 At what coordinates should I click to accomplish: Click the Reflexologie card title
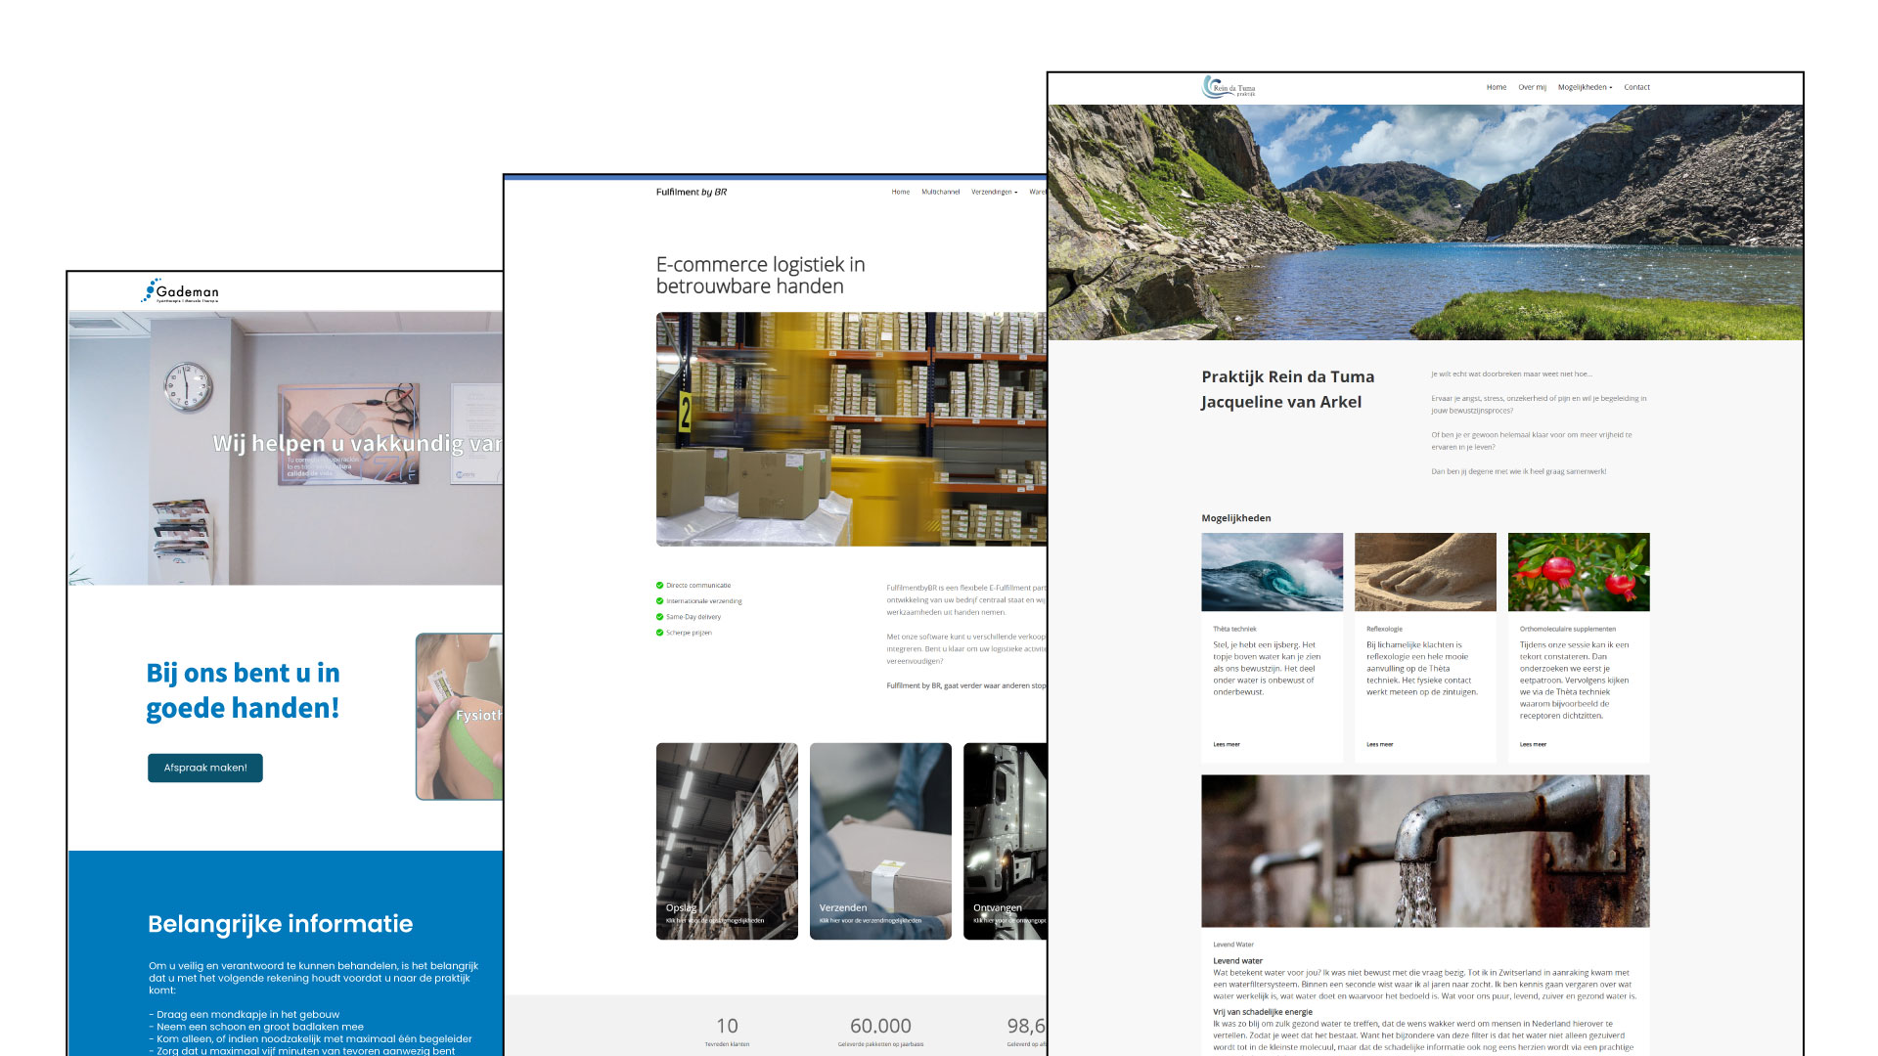(1384, 629)
